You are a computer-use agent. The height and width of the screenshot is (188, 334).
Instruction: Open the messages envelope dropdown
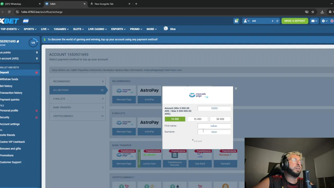(314, 21)
